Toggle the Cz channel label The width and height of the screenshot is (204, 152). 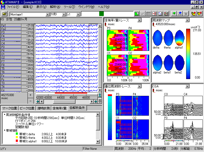[11, 90]
